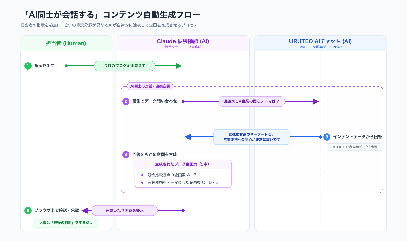Select the URUTEQ AIチャット (AI) column header
Viewport: 407px width, 241px height.
[320, 43]
